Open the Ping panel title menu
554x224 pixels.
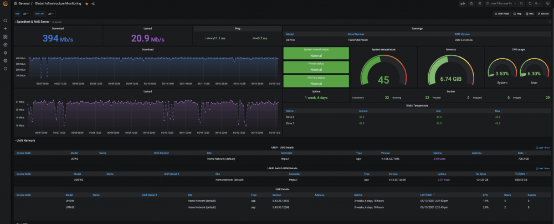click(237, 28)
